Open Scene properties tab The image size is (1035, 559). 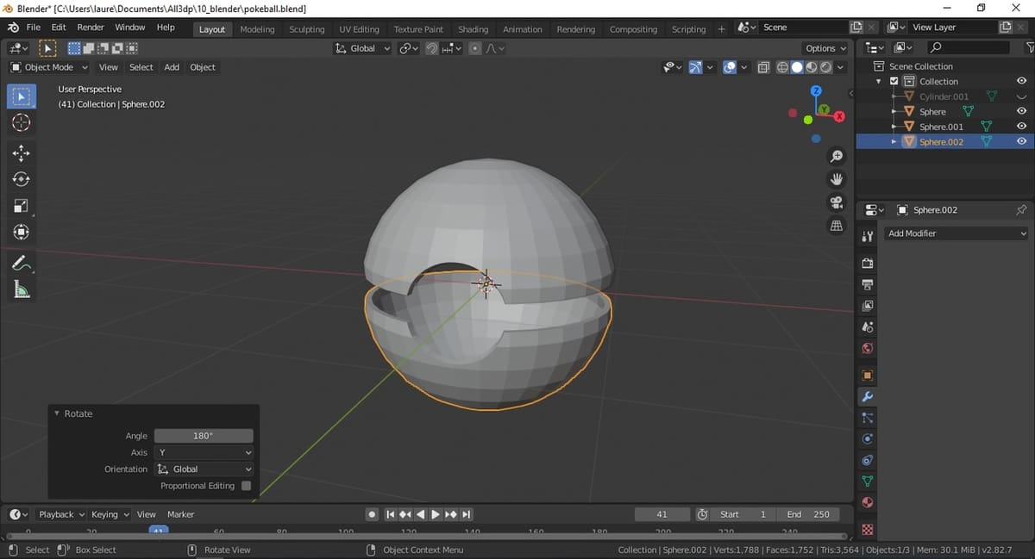pos(868,327)
